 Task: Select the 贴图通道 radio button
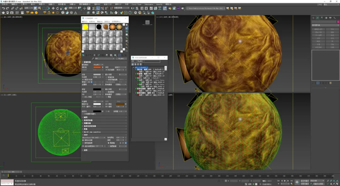coord(109,146)
